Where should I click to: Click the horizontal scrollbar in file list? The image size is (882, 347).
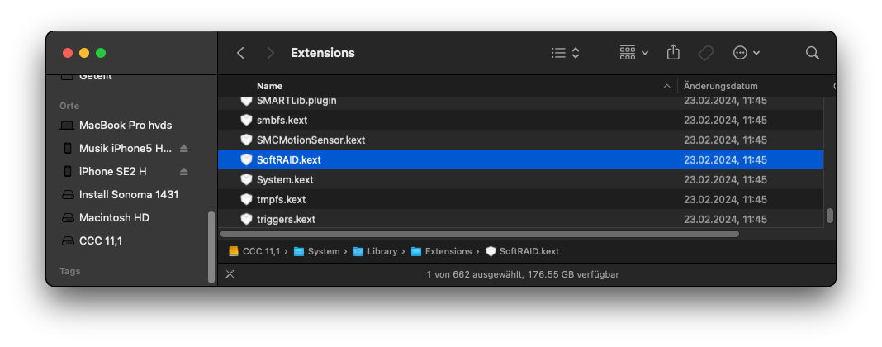point(479,234)
